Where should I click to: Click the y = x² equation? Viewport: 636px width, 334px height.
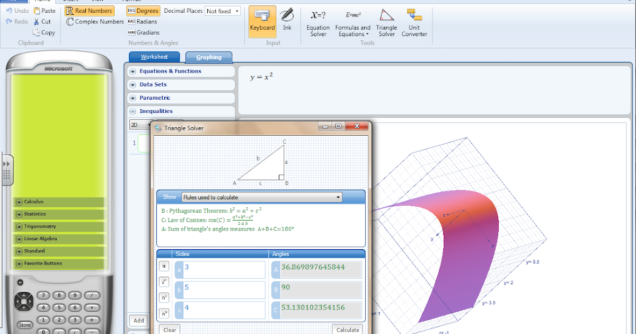261,77
